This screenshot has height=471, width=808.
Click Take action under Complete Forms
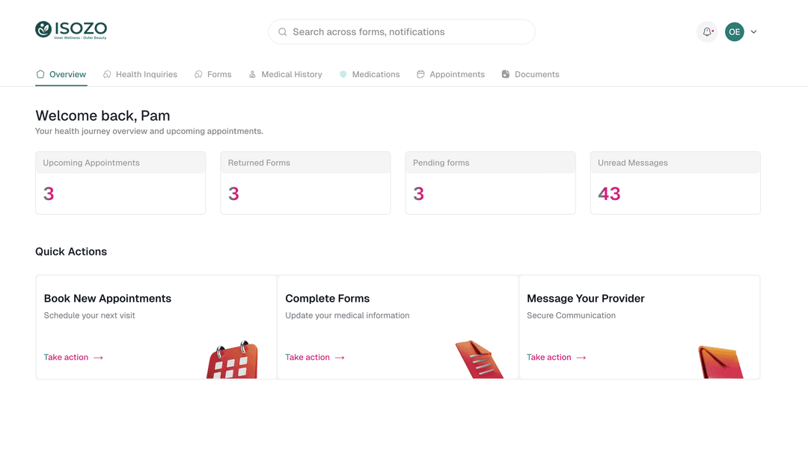[x=308, y=357]
